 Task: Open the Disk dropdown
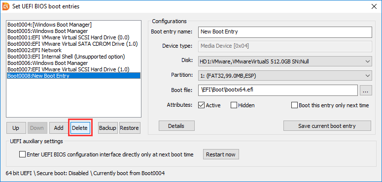pos(285,61)
